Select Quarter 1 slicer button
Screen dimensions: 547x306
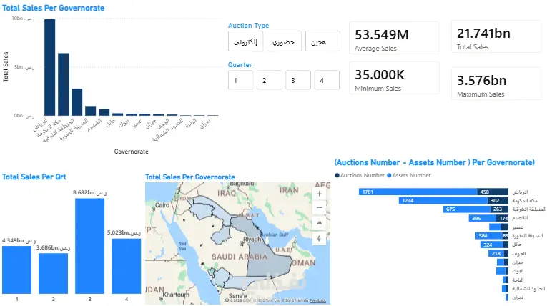click(x=241, y=81)
